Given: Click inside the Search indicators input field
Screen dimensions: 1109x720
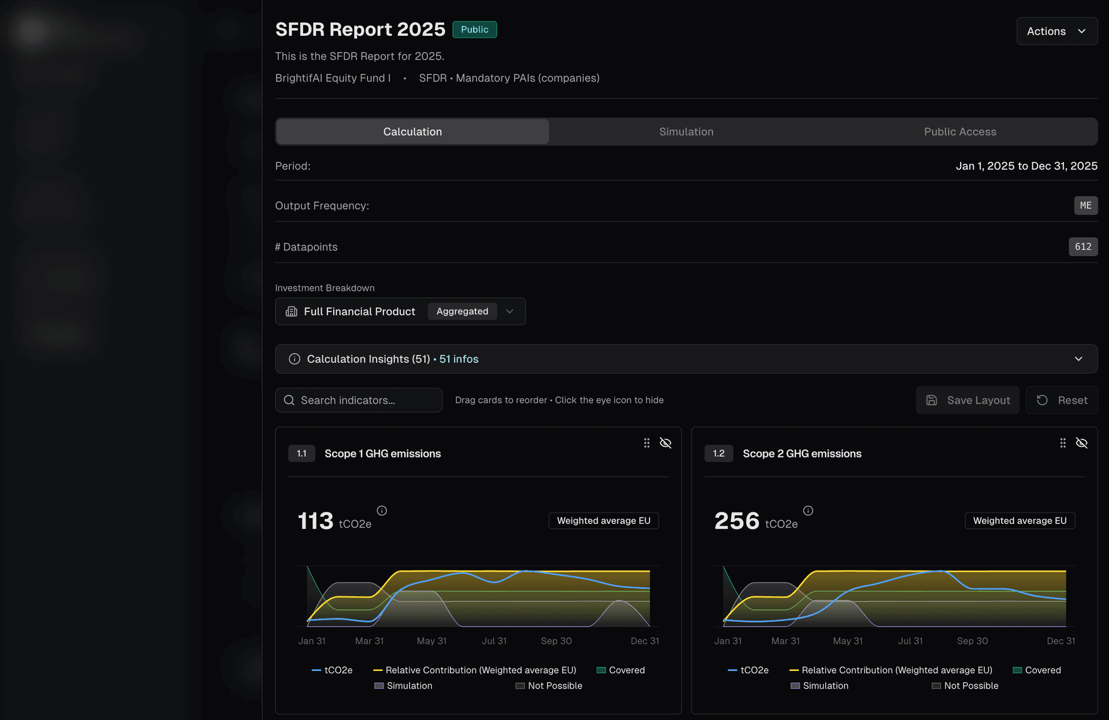Looking at the screenshot, I should click(x=358, y=400).
